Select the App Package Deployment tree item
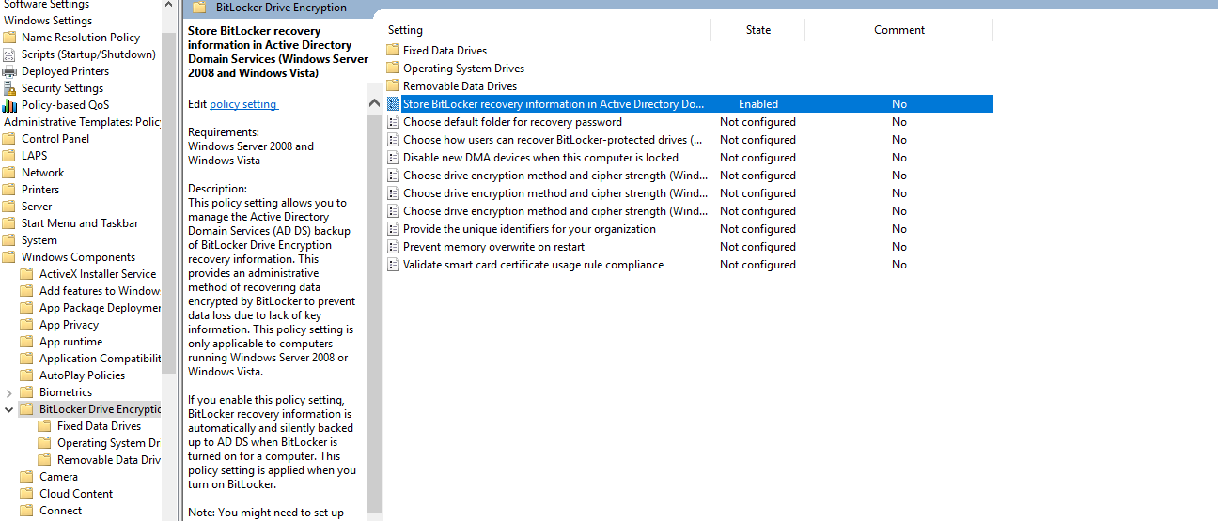Viewport: 1218px width, 521px height. click(x=100, y=308)
